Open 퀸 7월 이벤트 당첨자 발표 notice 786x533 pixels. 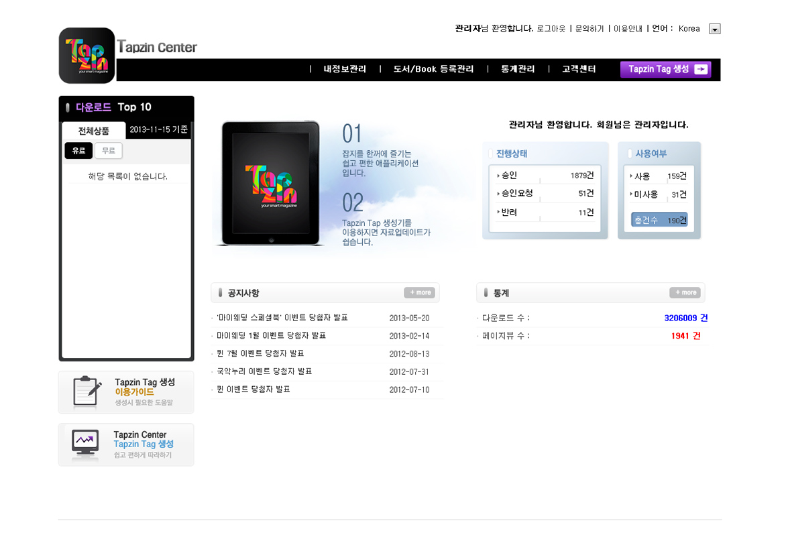[x=260, y=354]
